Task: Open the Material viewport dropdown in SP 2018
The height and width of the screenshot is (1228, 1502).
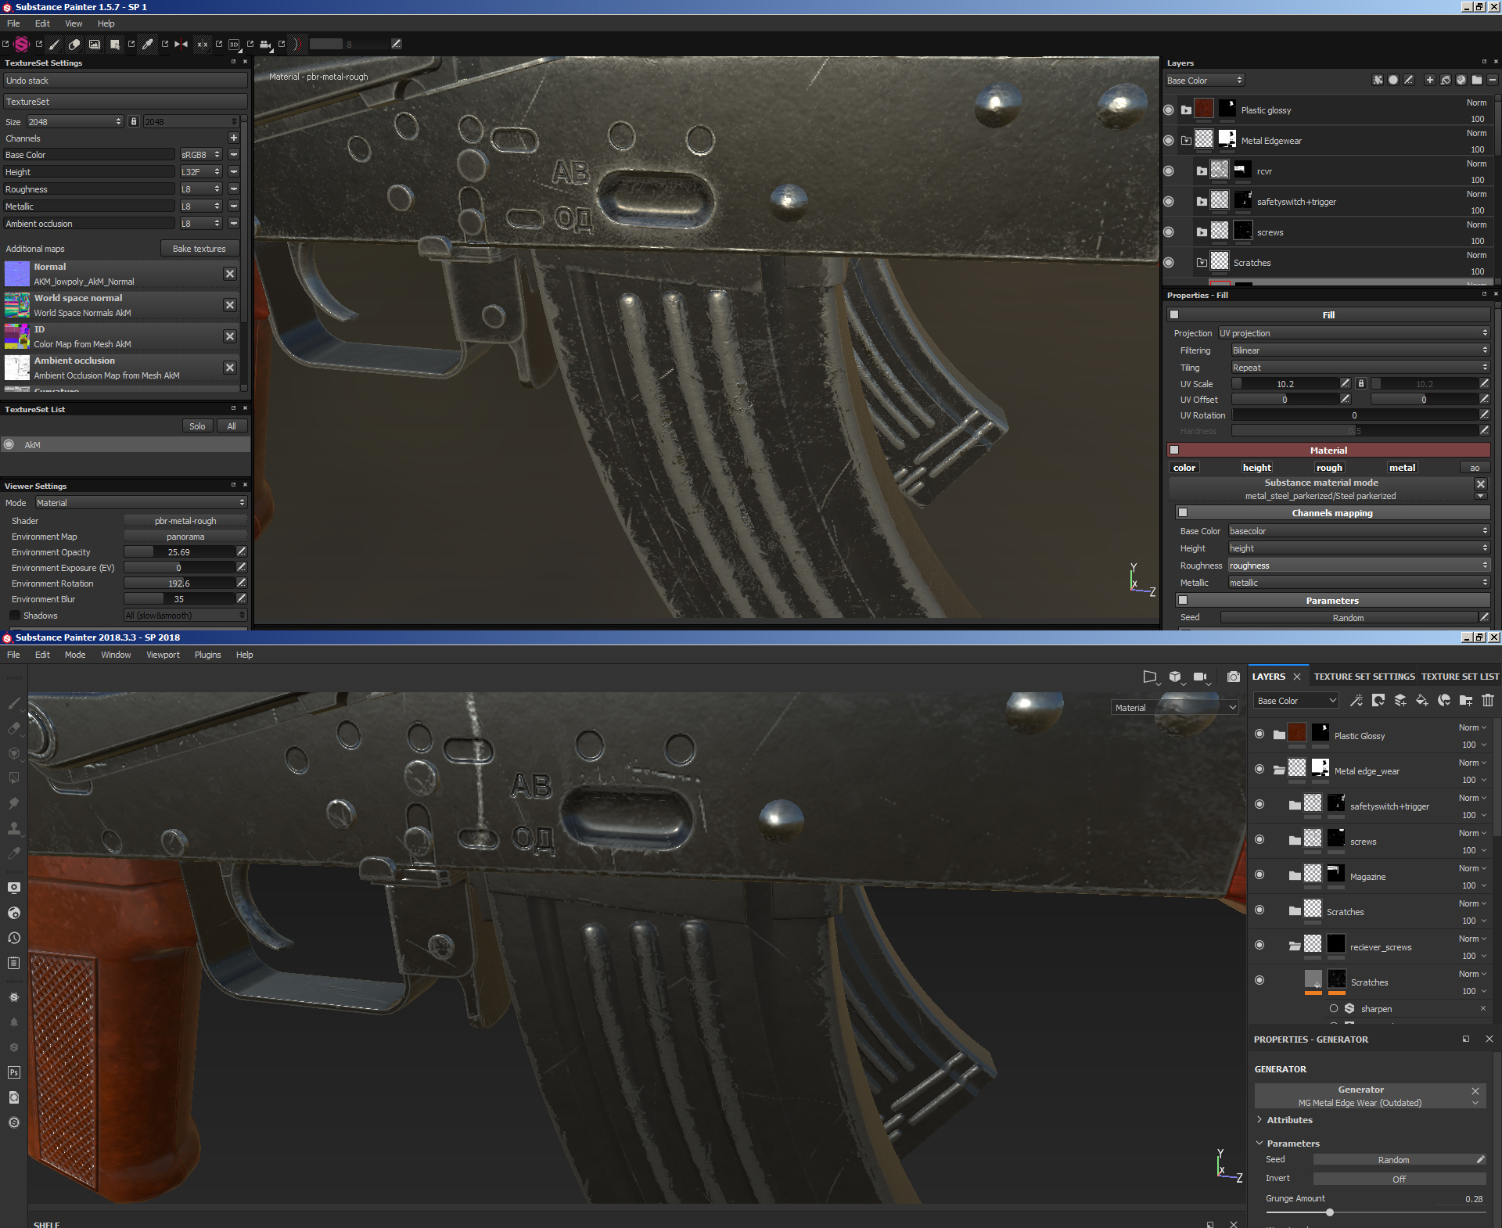Action: point(1174,707)
